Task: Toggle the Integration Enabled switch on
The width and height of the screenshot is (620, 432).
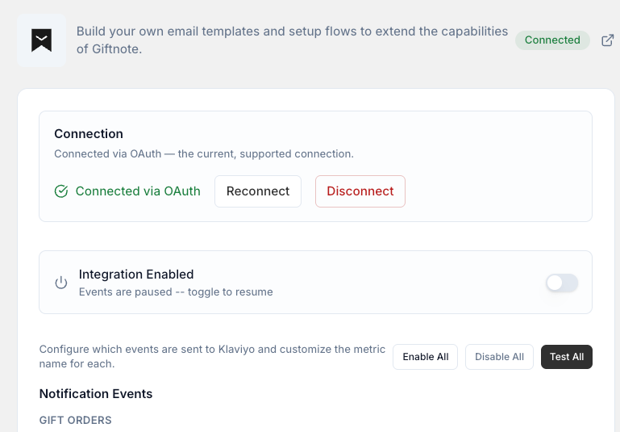Action: click(562, 283)
